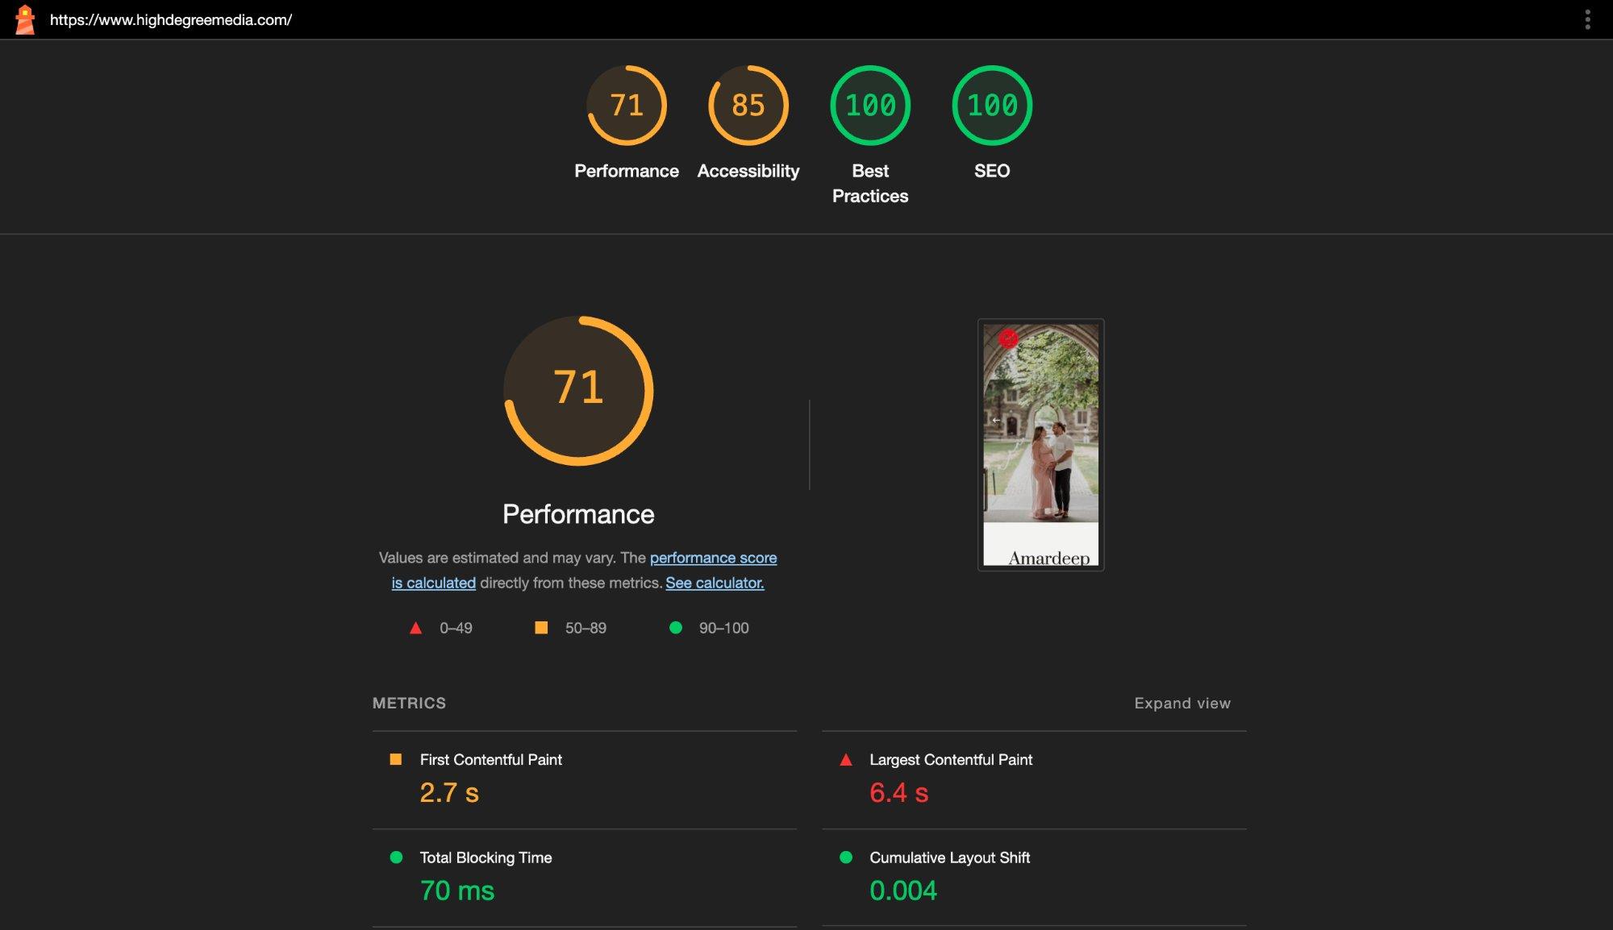Click the large Performance 71 gauge
This screenshot has width=1613, height=930.
coord(578,391)
